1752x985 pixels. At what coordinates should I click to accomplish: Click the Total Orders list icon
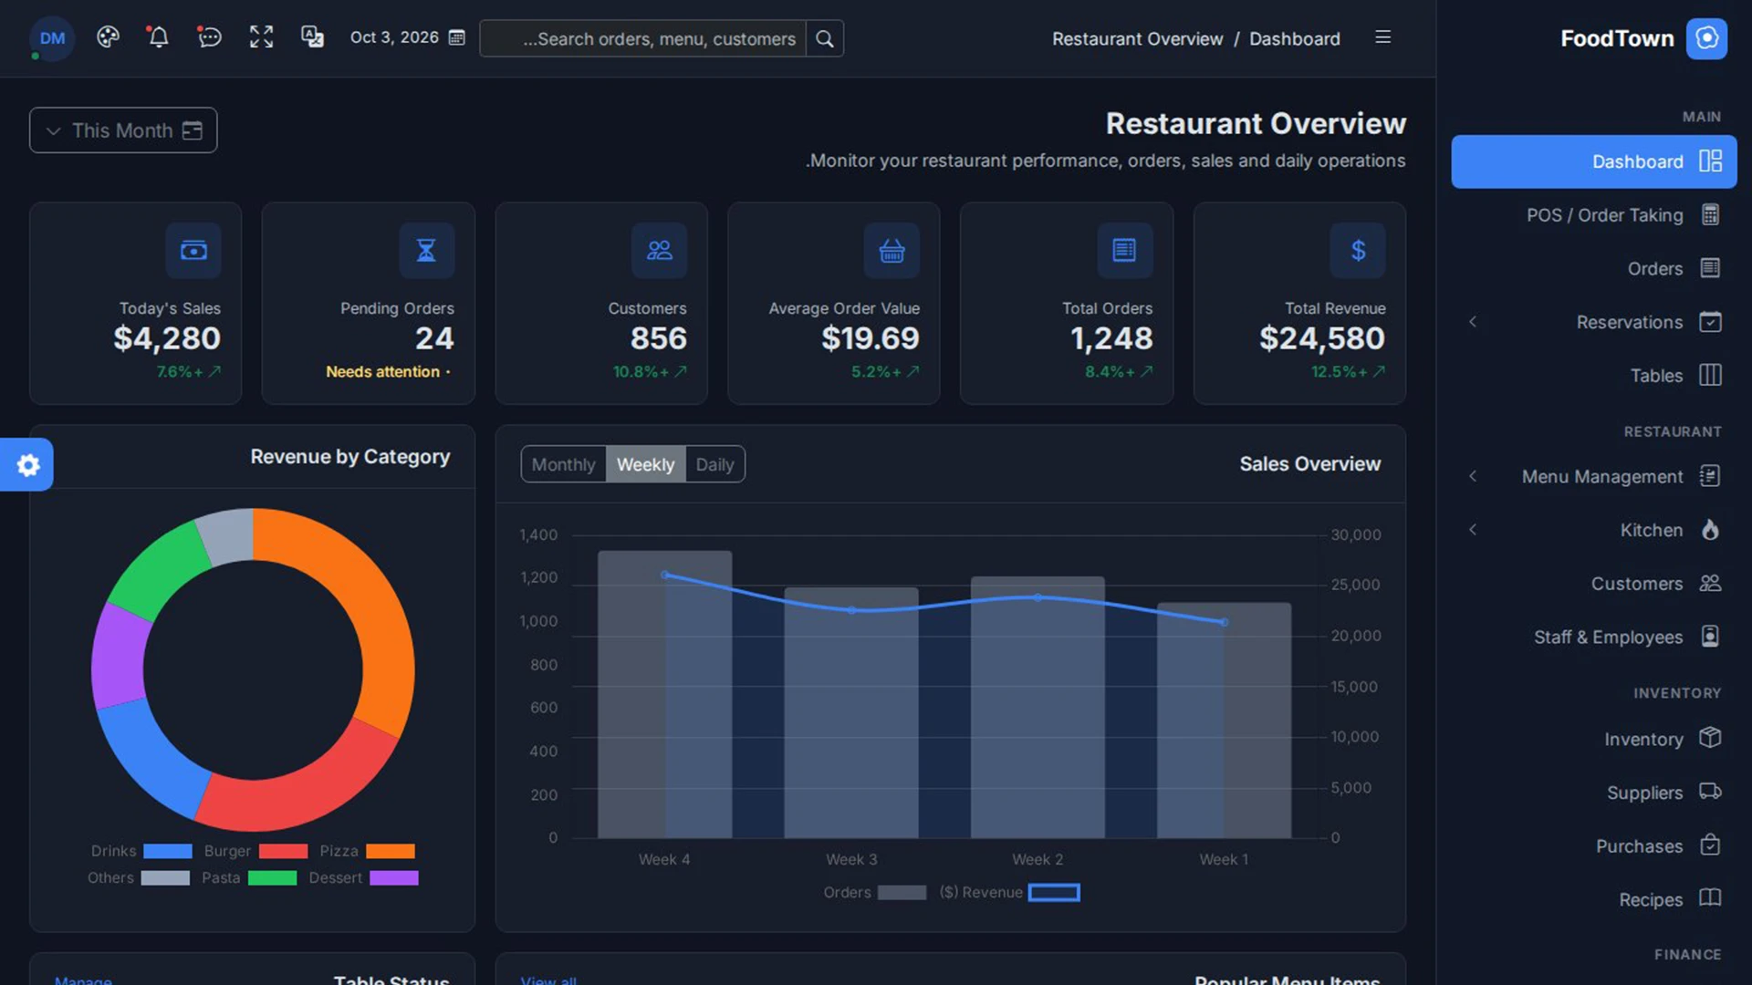(x=1124, y=250)
